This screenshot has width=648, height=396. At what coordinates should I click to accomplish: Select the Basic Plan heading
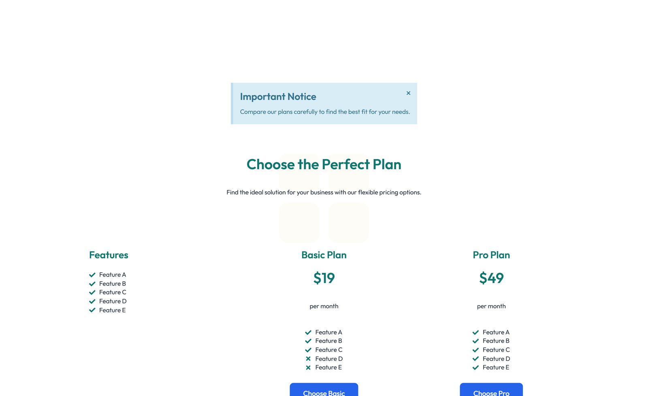coord(324,255)
